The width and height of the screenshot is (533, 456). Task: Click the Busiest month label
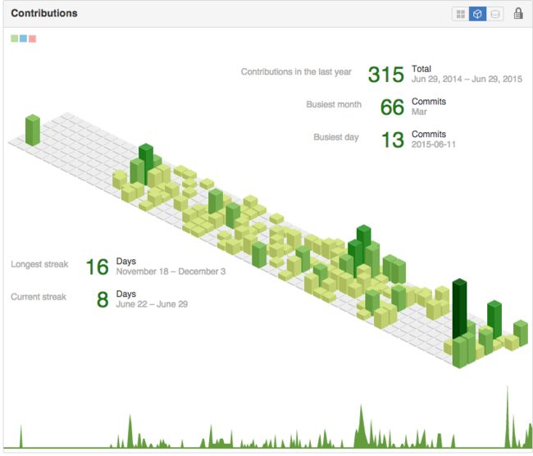tap(334, 104)
